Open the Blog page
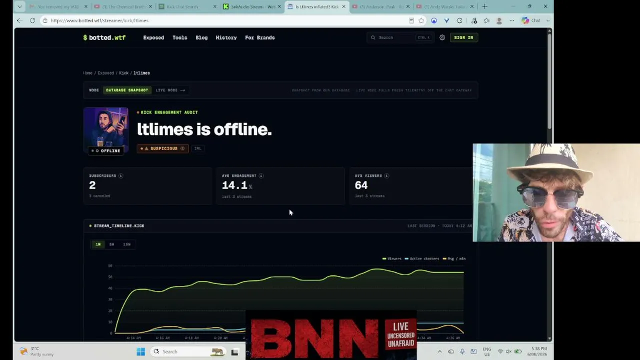This screenshot has width=640, height=360. coord(201,37)
